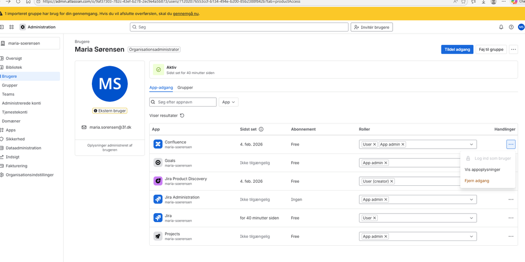Select Fjern adgang from the context menu
Image resolution: width=525 pixels, height=262 pixels.
point(477,181)
